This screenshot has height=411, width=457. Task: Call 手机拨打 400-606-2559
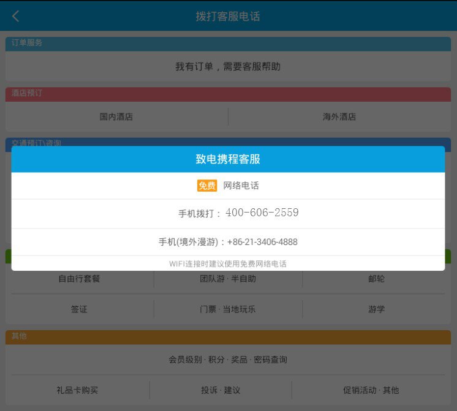pos(228,214)
